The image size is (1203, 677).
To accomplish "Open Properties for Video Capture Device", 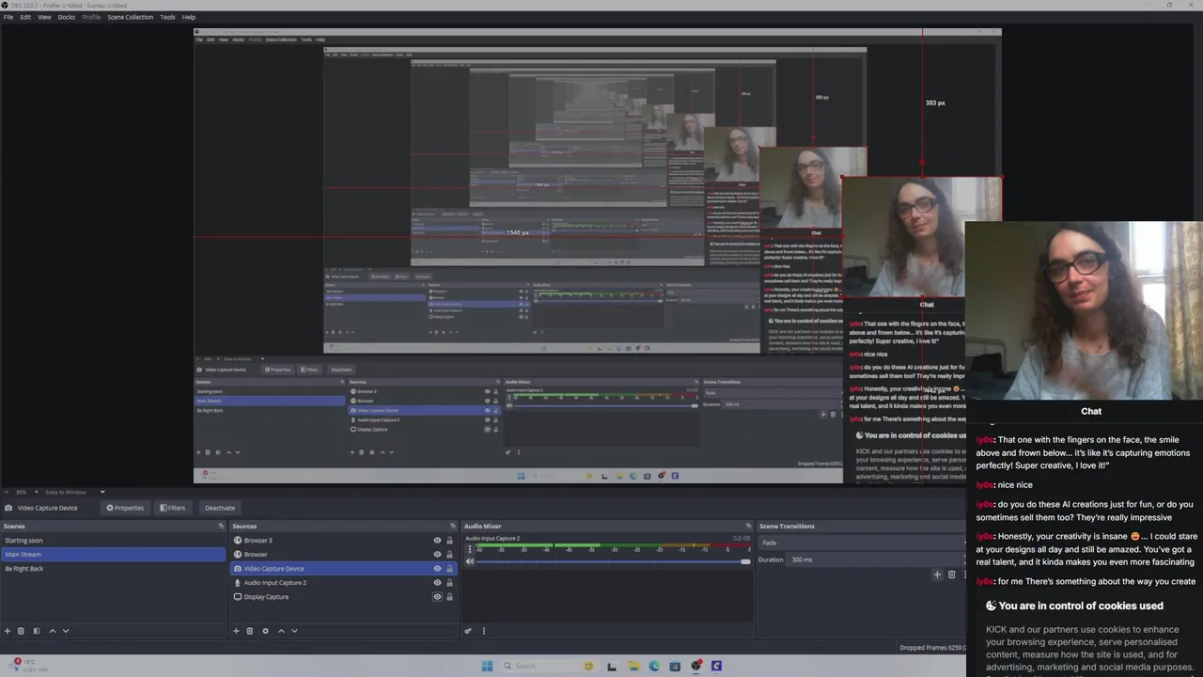I will pyautogui.click(x=125, y=508).
